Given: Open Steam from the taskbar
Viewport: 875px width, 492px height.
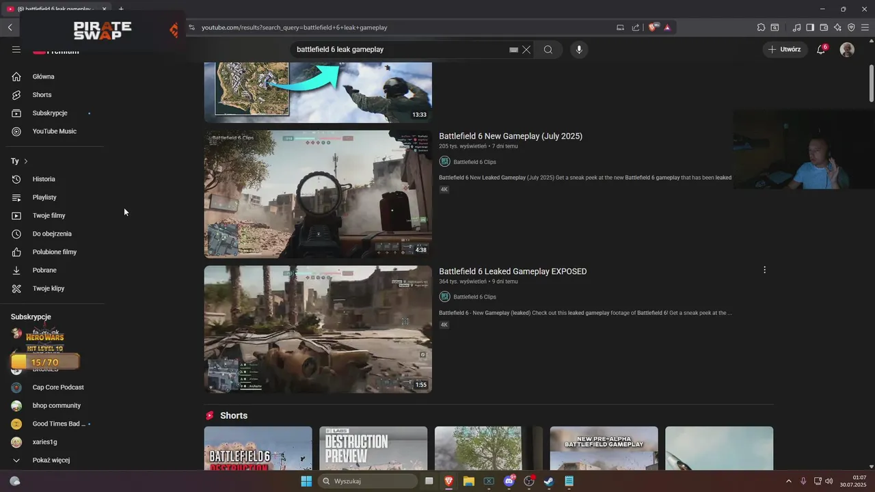Looking at the screenshot, I should click(549, 481).
